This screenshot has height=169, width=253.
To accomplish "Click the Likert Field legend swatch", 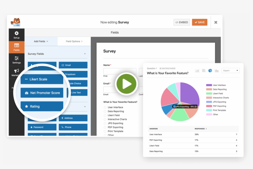I will [x=209, y=93].
